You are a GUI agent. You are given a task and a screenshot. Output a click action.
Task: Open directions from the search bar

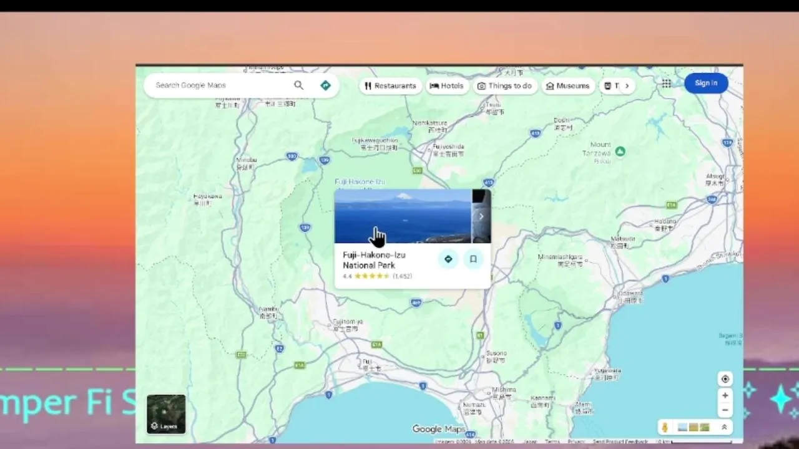325,85
